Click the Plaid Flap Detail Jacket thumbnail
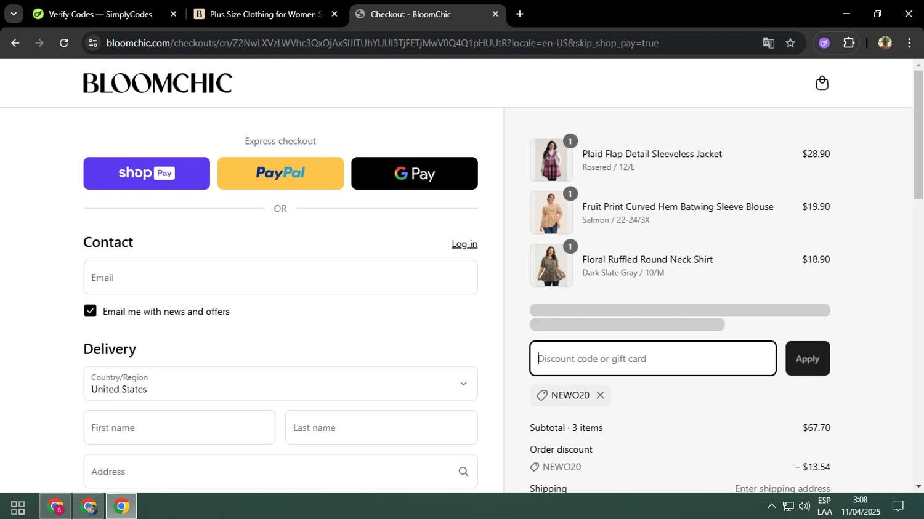This screenshot has height=519, width=924. click(551, 159)
